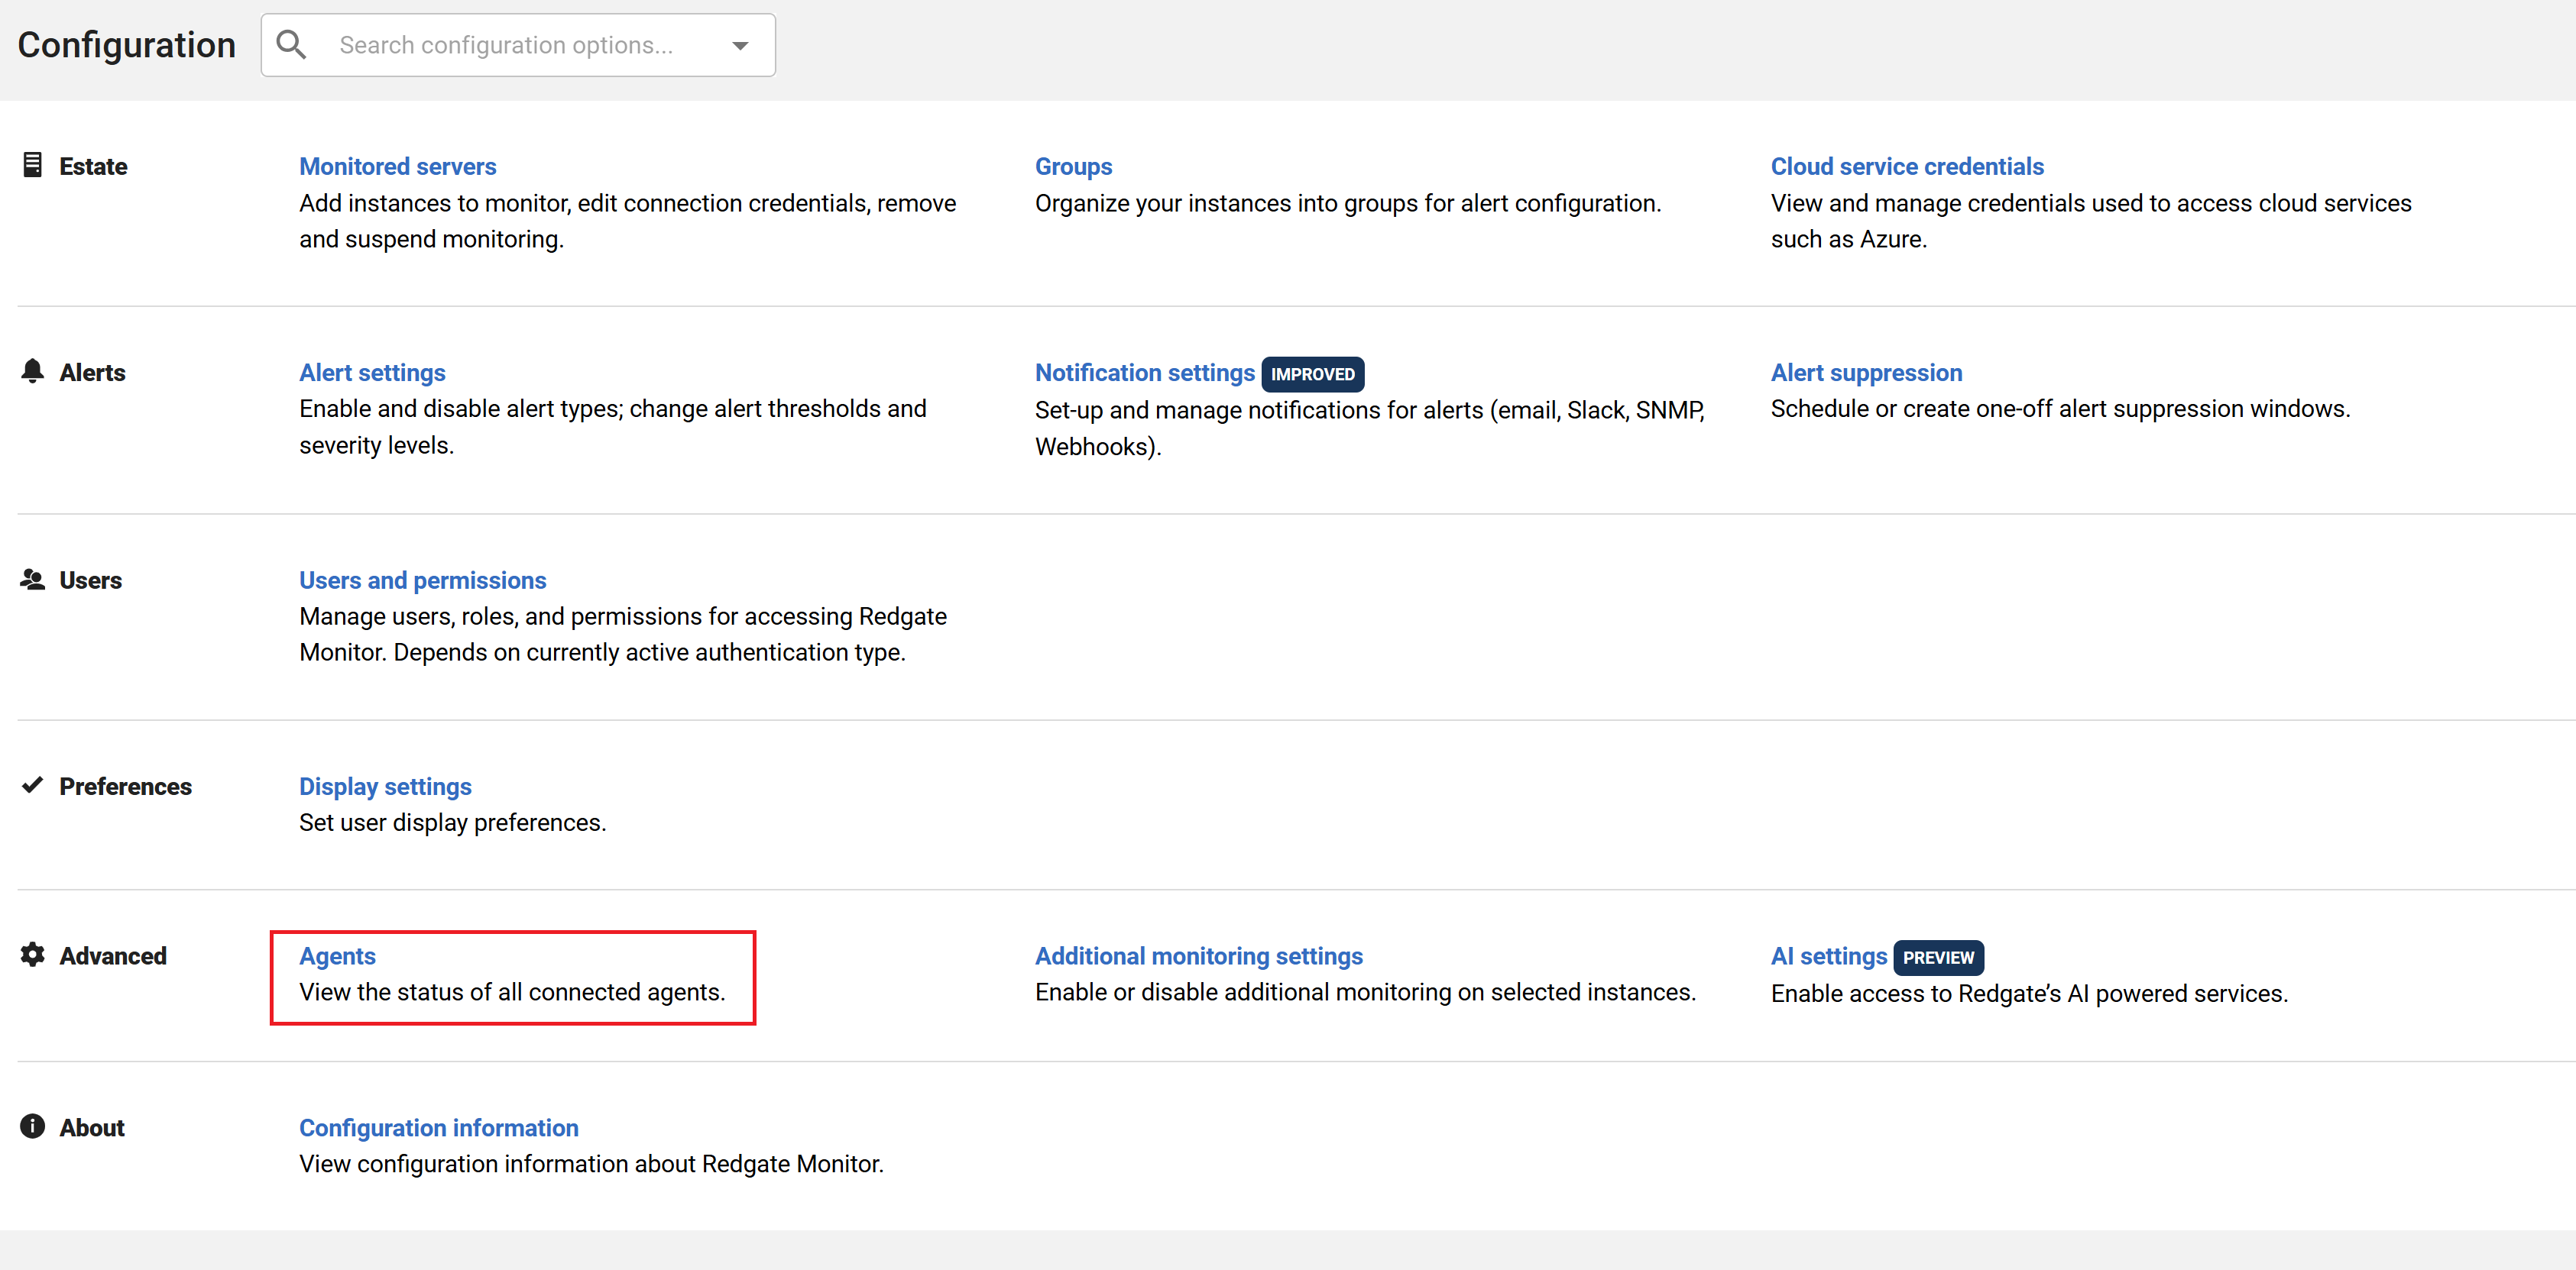
Task: Open Additional monitoring settings
Action: pyautogui.click(x=1198, y=956)
